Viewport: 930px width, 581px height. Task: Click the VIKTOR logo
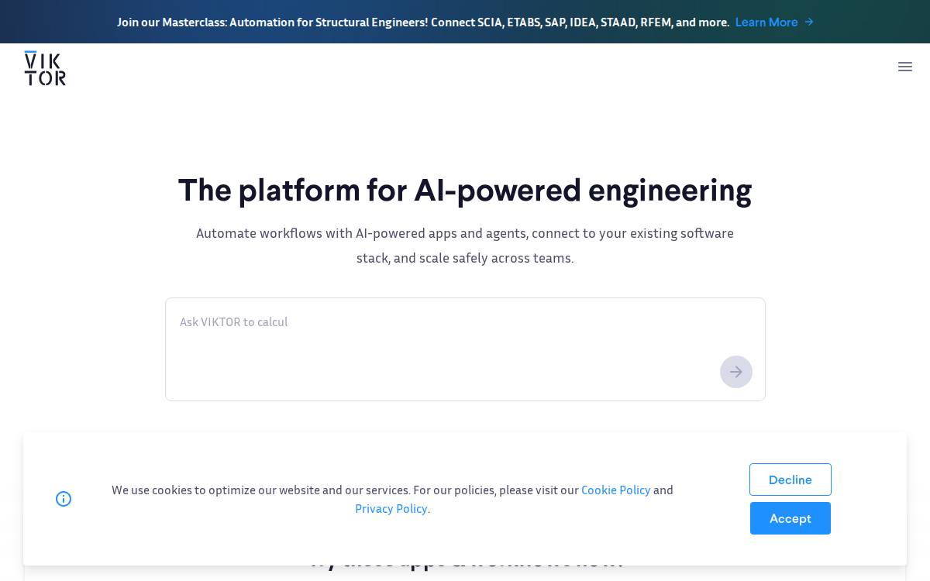coord(45,67)
